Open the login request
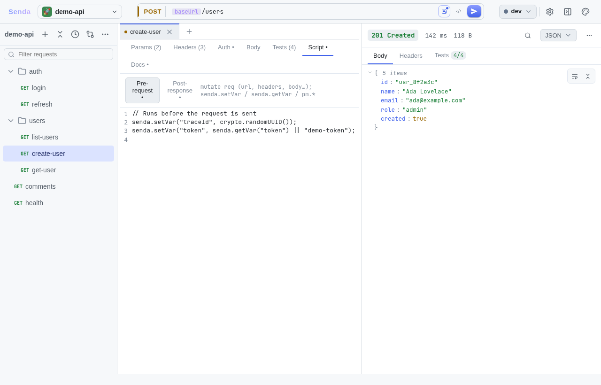The width and height of the screenshot is (601, 385). [x=58, y=88]
